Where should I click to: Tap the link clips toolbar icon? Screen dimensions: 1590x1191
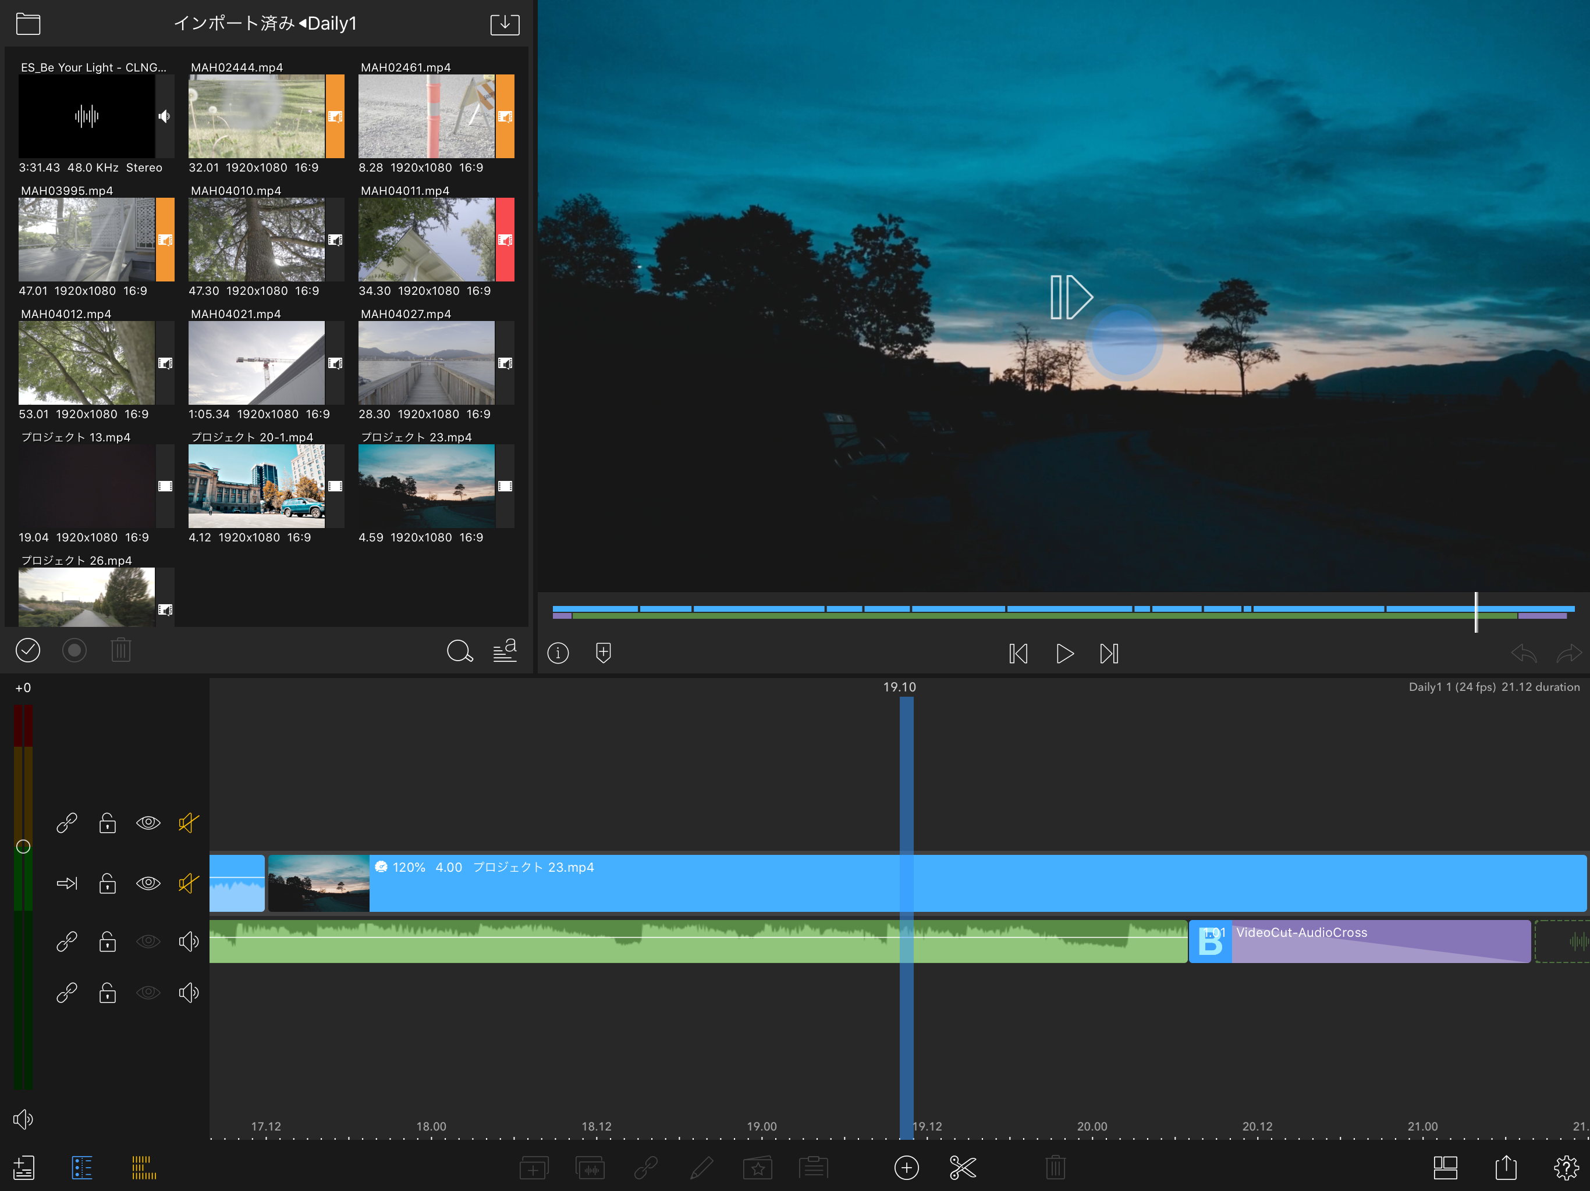click(645, 1168)
